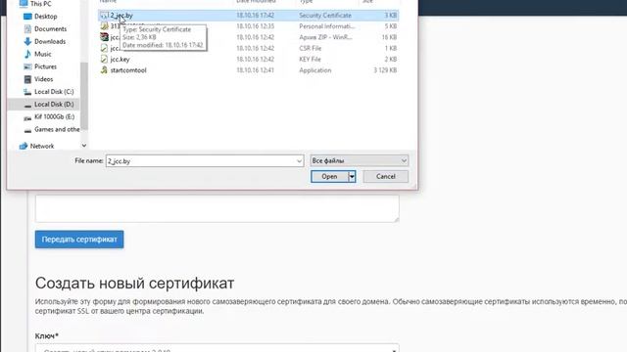
Task: Click the CSR file icon
Action: coord(104,48)
